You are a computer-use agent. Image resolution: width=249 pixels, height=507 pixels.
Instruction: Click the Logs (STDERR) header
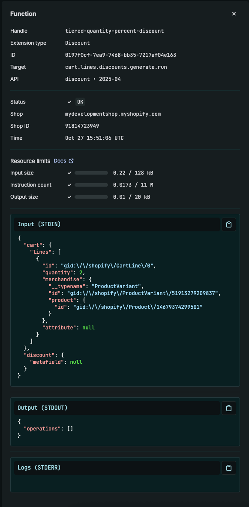tap(117, 468)
